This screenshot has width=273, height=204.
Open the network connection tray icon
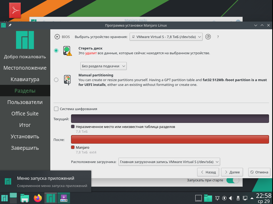(x=245, y=198)
